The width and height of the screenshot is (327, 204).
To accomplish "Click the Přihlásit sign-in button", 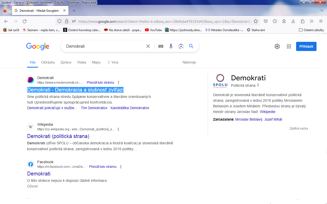I will click(306, 46).
